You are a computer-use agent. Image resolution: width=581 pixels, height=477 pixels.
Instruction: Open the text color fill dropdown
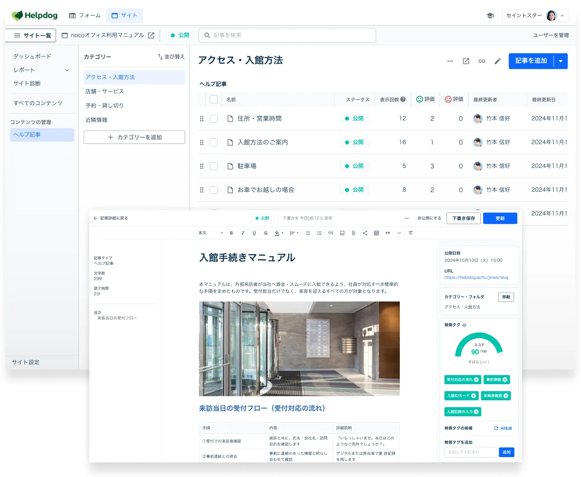[279, 233]
